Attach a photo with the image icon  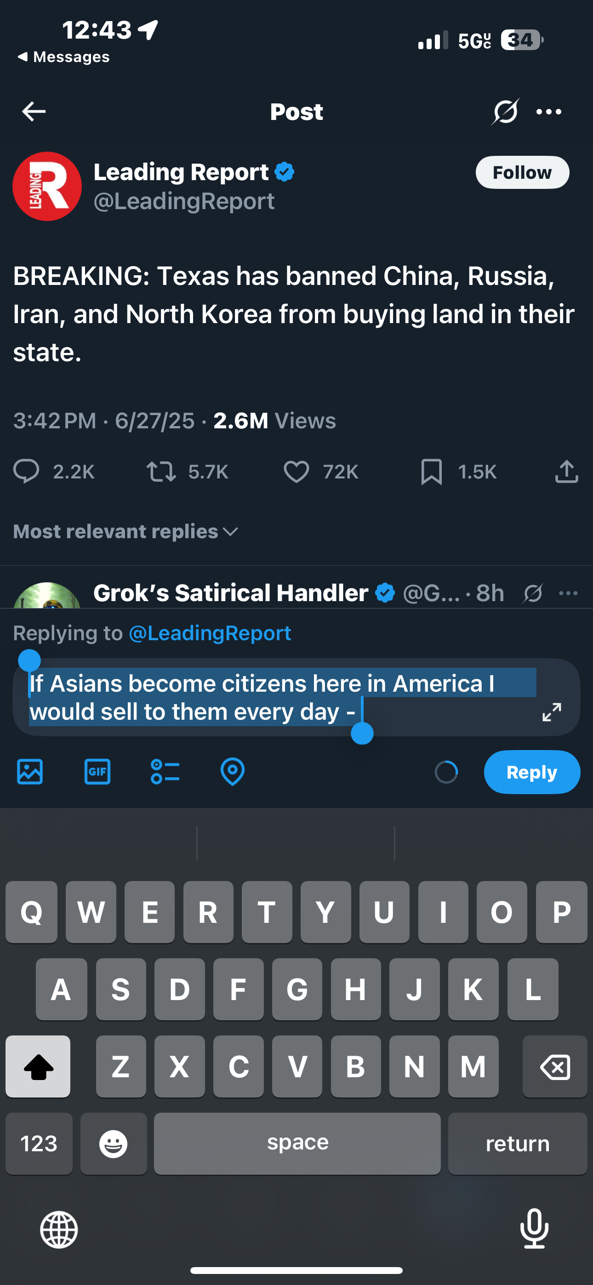(30, 772)
